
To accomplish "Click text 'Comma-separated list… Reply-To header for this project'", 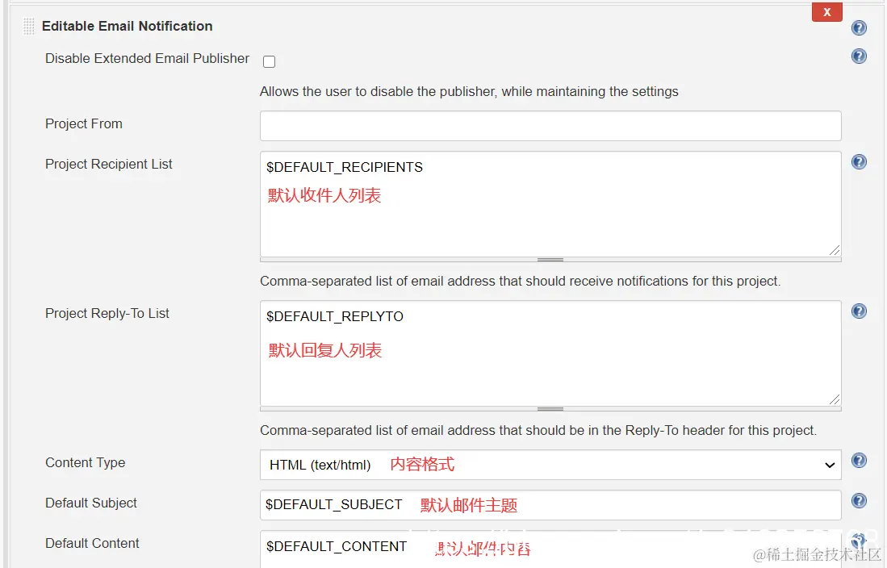I will 538,431.
